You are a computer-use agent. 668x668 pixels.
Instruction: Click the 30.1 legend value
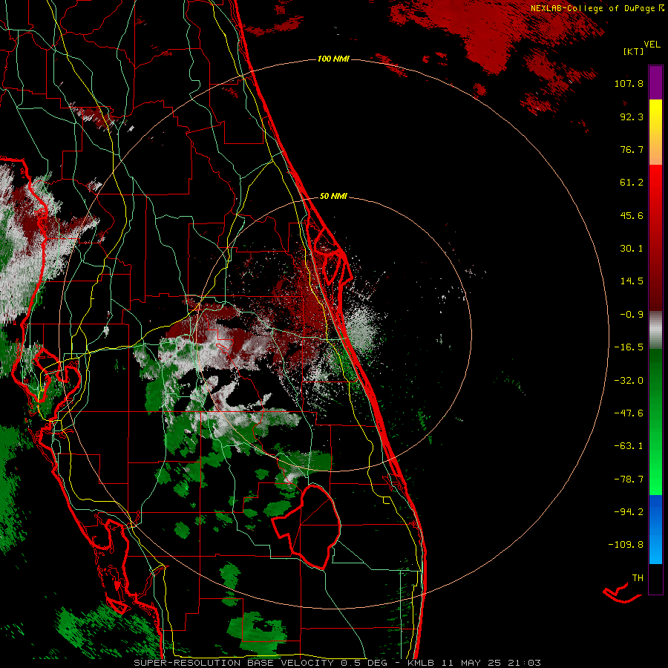coord(632,249)
